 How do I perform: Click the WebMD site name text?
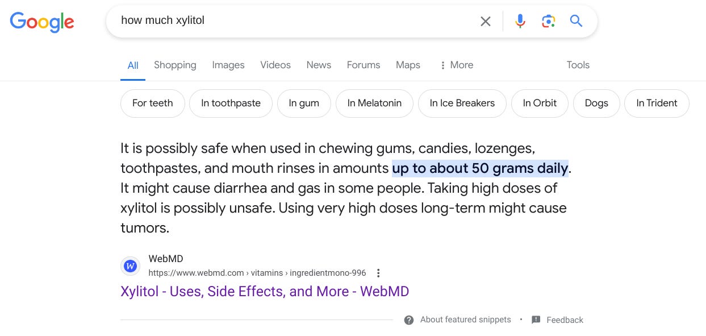pyautogui.click(x=166, y=259)
